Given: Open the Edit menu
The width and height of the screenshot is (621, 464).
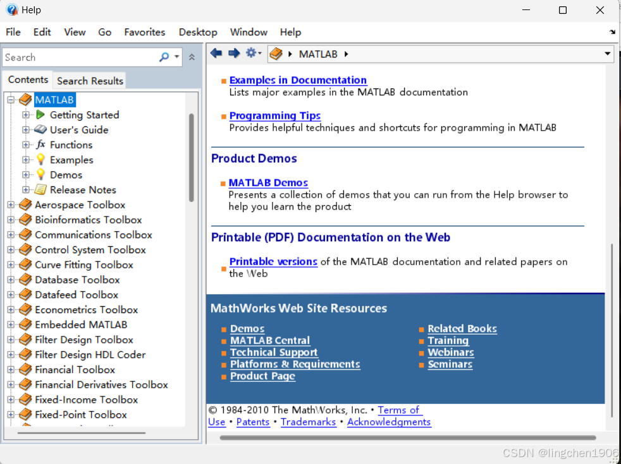Looking at the screenshot, I should [42, 32].
